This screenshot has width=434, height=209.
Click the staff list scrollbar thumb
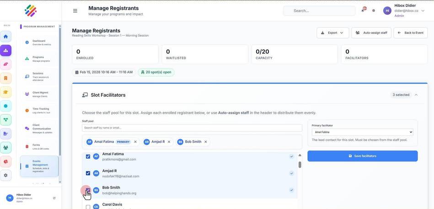pos(300,165)
